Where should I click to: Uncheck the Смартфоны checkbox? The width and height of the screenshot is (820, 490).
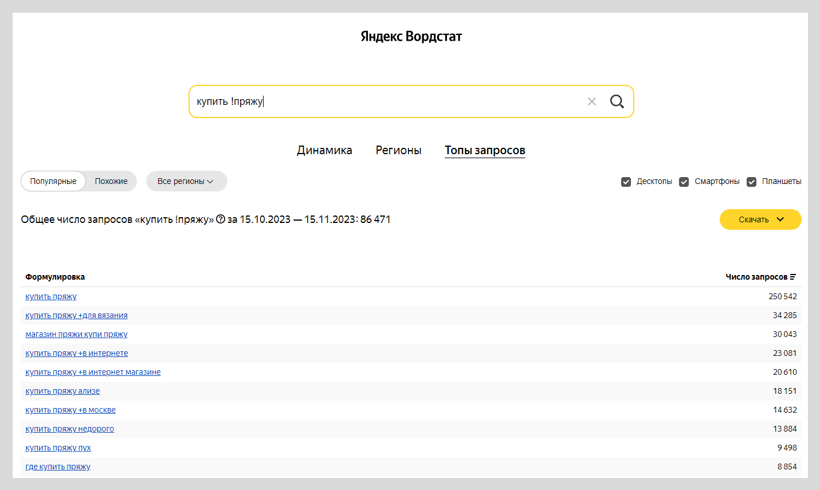click(x=684, y=182)
